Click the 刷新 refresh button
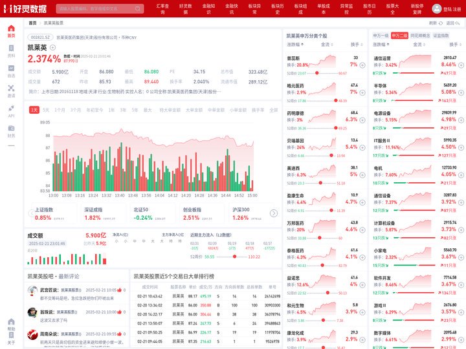Viewport: 466px width, 349px height. click(x=436, y=23)
